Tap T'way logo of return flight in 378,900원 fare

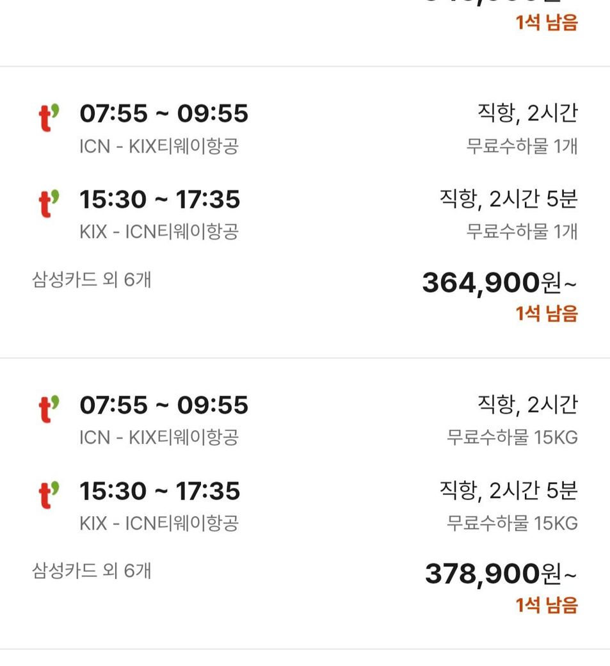48,495
